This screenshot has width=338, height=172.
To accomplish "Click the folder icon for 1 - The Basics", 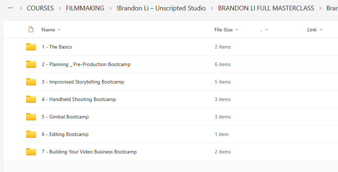I will pyautogui.click(x=31, y=47).
